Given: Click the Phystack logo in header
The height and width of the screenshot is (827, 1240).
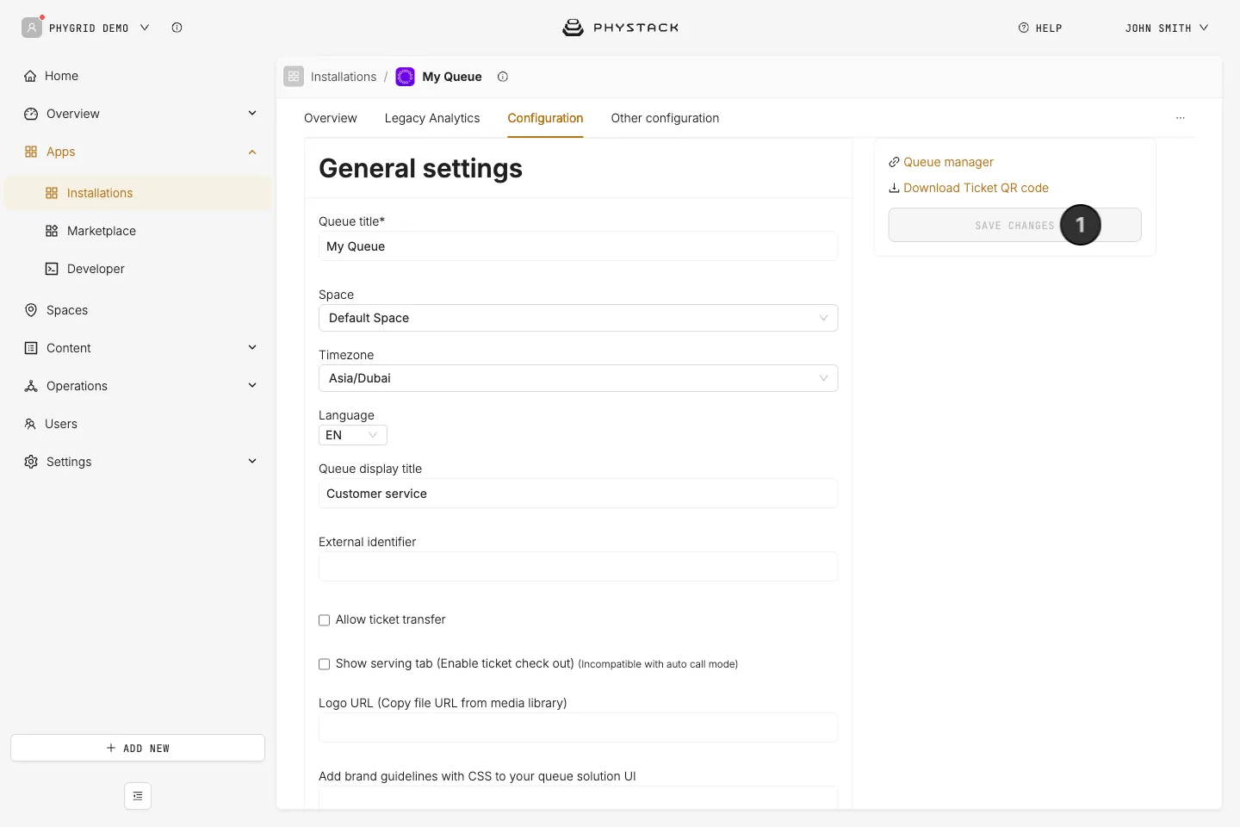Looking at the screenshot, I should [x=620, y=28].
